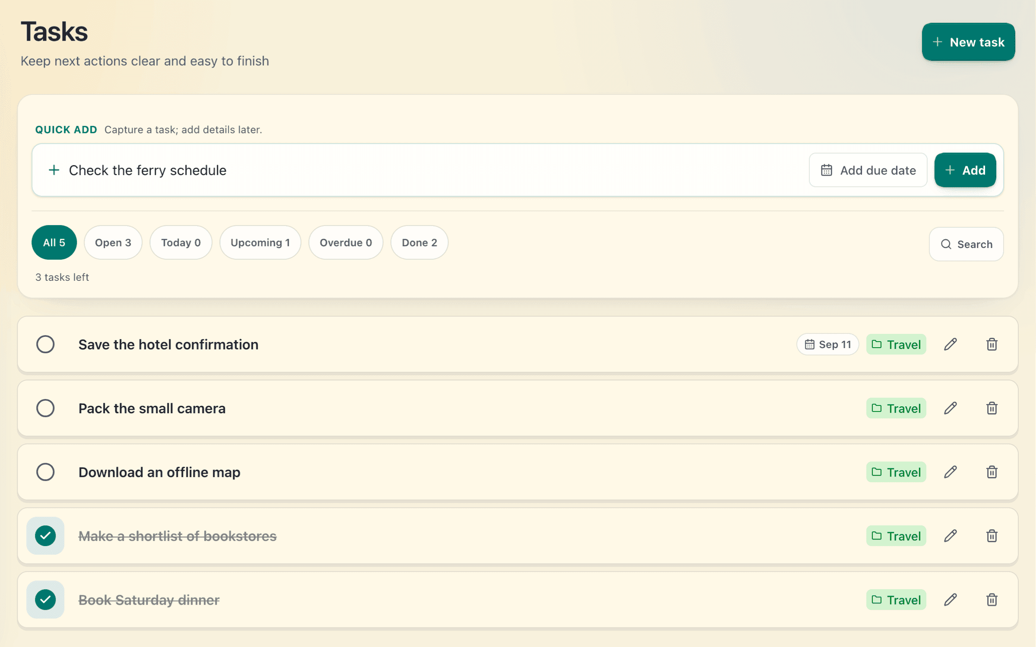Select the Overdue 0 filter

(x=346, y=242)
